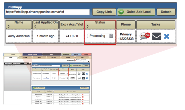Click blue X for Elizabeth Sontag in small dashboard
Screen dimensions: 185x110
click(x=87, y=74)
